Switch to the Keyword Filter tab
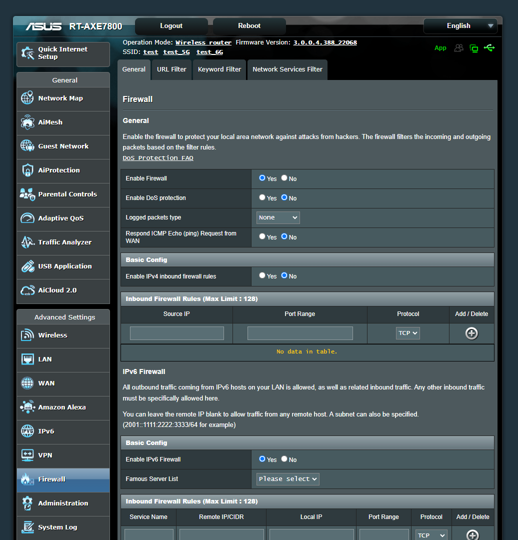 click(x=219, y=69)
